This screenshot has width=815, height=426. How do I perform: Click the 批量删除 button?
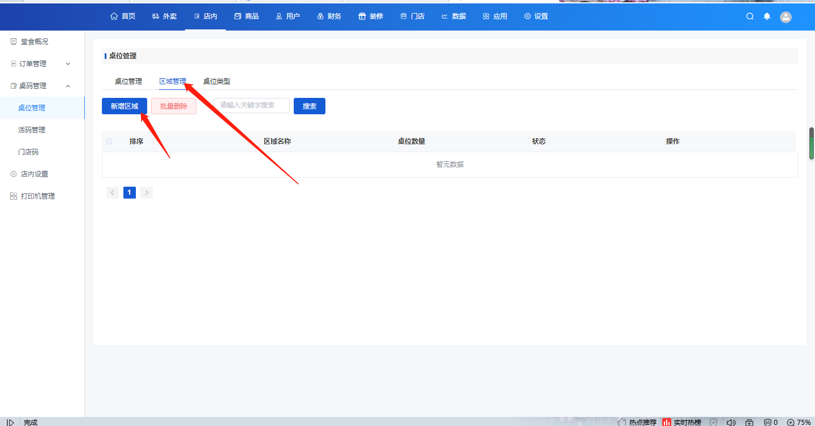pyautogui.click(x=174, y=106)
